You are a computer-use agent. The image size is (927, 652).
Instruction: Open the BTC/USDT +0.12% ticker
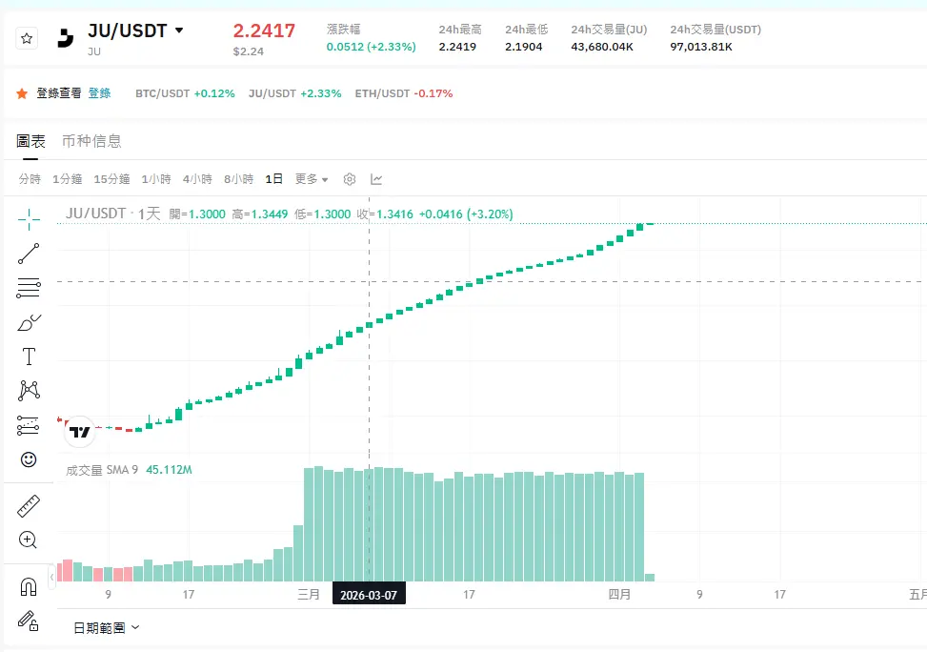click(185, 93)
